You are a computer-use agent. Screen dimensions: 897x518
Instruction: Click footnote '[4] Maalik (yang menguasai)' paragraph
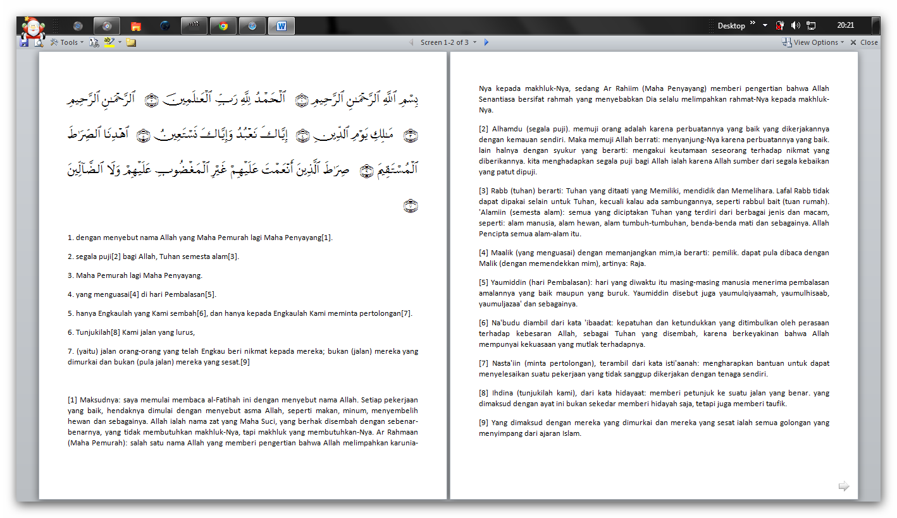(x=654, y=258)
